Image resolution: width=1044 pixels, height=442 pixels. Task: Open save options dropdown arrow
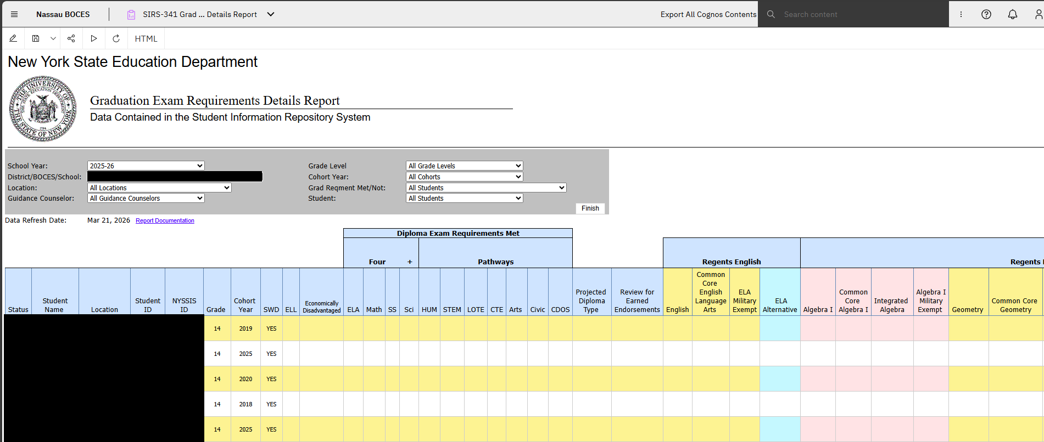(x=53, y=38)
